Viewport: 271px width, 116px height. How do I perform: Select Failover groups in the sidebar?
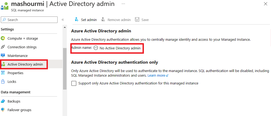click(x=19, y=110)
